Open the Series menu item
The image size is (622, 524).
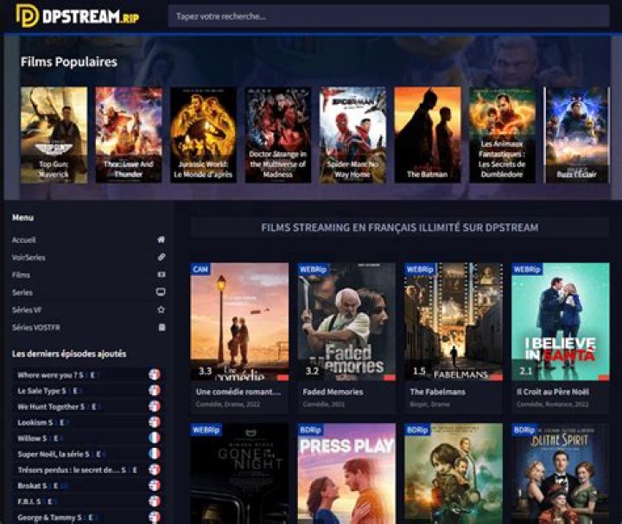pyautogui.click(x=22, y=292)
